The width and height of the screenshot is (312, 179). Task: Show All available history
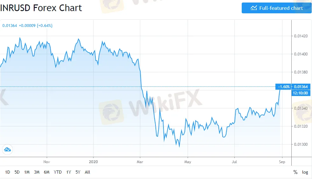(87, 172)
